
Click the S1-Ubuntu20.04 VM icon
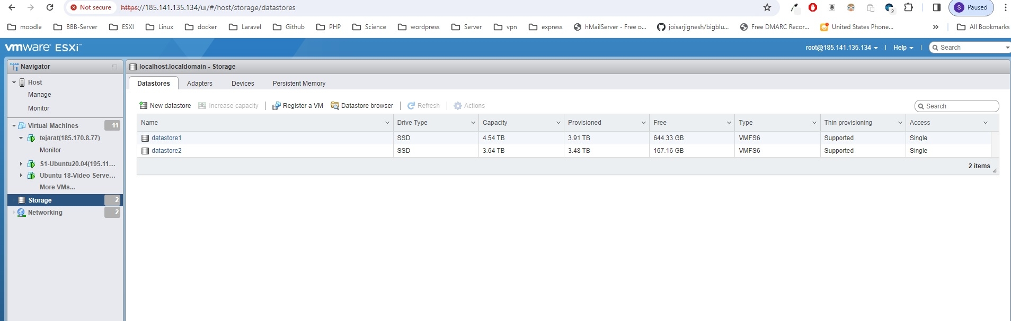pos(31,164)
